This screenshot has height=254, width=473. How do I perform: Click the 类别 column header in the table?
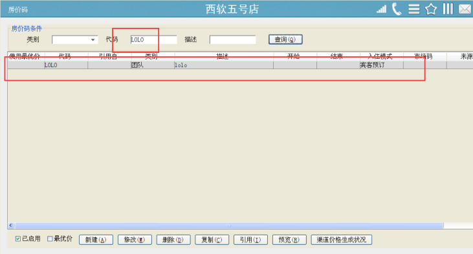[x=152, y=56]
